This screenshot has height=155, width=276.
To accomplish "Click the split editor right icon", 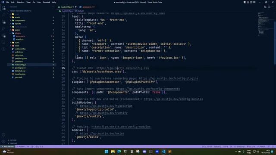I will 269,7.
